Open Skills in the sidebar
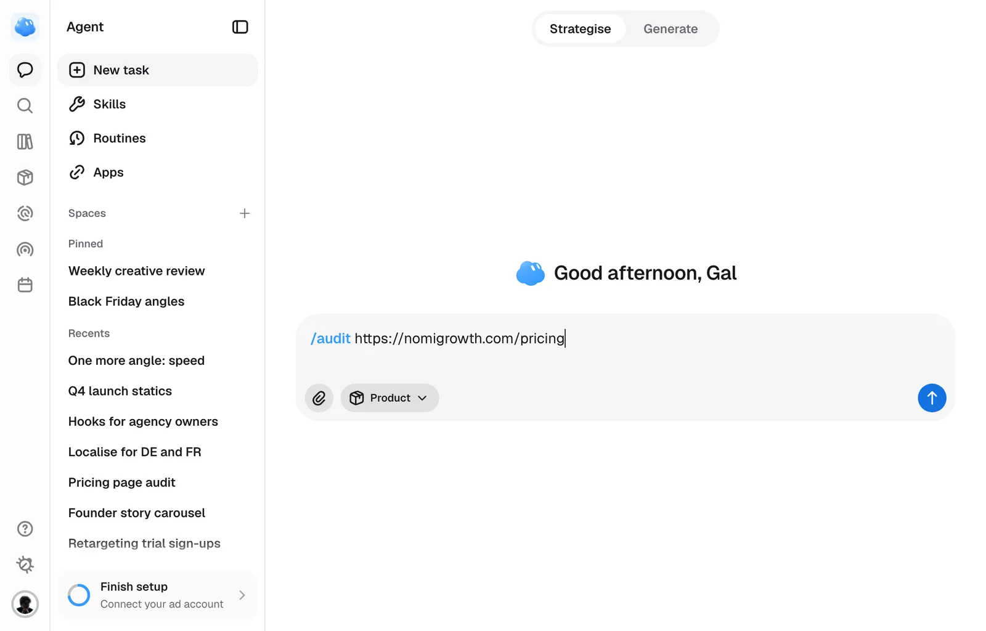The width and height of the screenshot is (986, 631). pyautogui.click(x=158, y=104)
